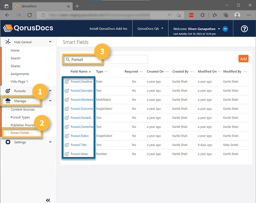256x203 pixels.
Task: Click the Pursuit search input field
Action: 106,59
